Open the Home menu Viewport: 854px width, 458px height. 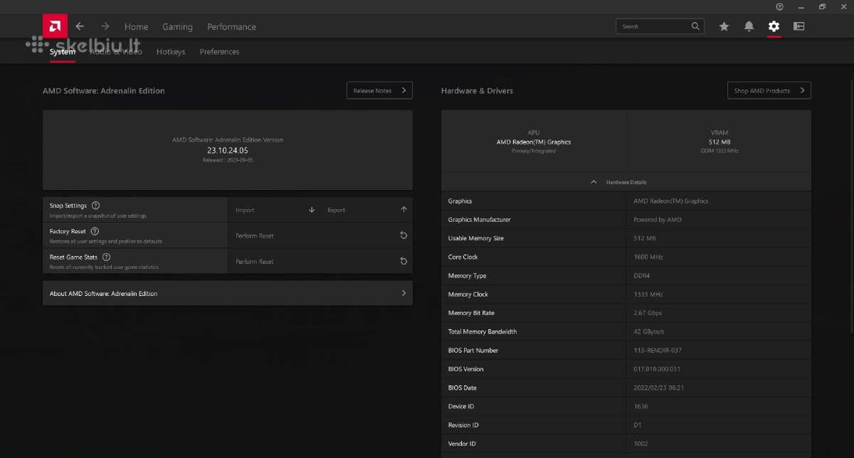(136, 26)
